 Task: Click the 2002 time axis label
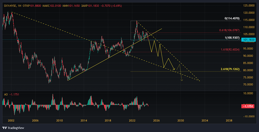pyautogui.click(x=11, y=121)
